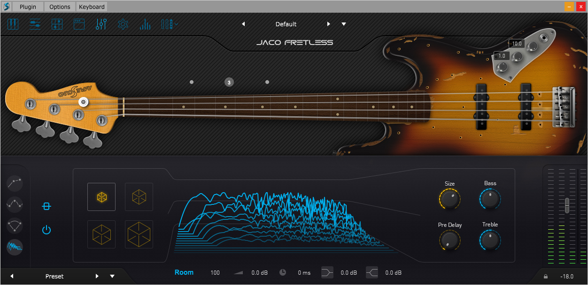Select the second small cube room type
Viewport: 588px width, 285px height.
pos(139,197)
